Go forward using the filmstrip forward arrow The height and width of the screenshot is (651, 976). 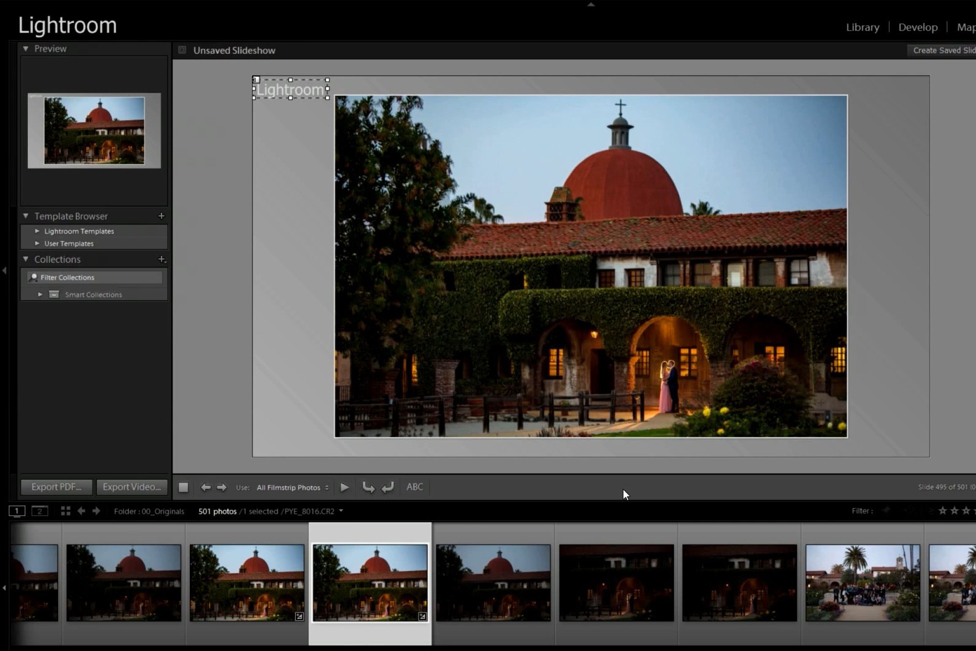[x=96, y=511]
